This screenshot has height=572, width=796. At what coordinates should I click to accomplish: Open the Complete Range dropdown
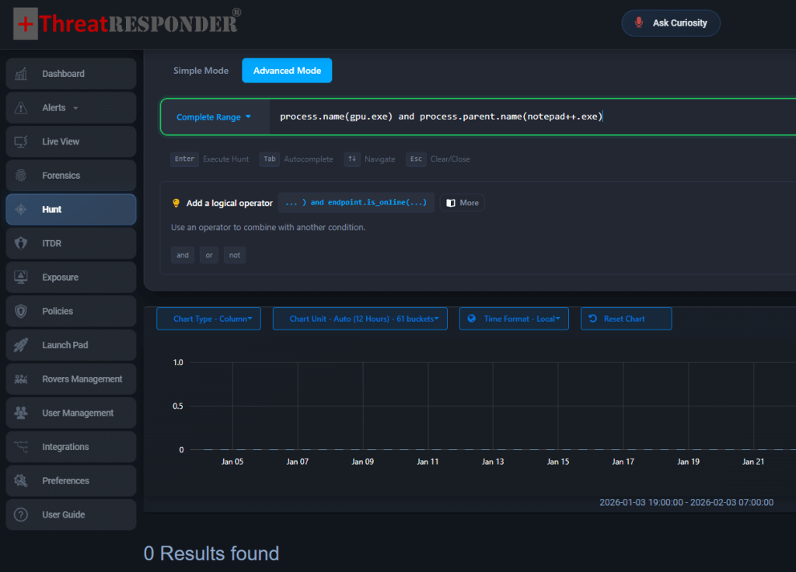pyautogui.click(x=214, y=117)
